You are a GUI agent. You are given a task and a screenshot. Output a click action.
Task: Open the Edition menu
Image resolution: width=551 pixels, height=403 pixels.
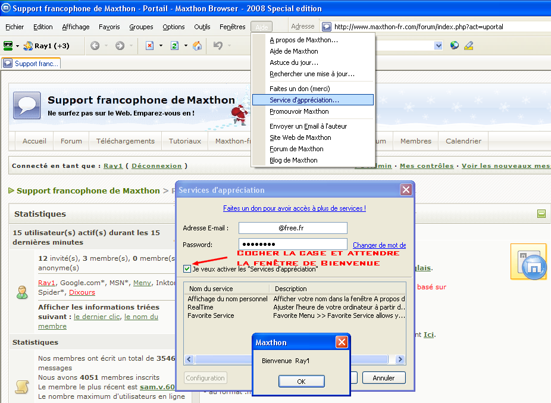[x=43, y=27]
